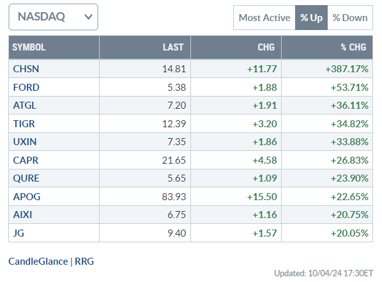This screenshot has width=382, height=282.
Task: Select the change value +1.88
Action: (264, 88)
